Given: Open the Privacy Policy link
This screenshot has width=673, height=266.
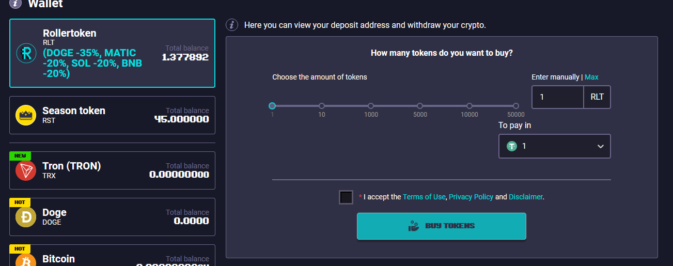Looking at the screenshot, I should coord(471,197).
